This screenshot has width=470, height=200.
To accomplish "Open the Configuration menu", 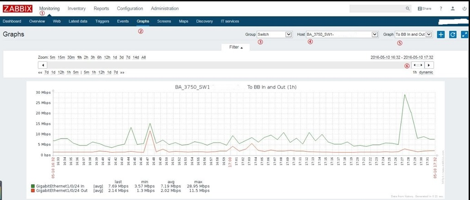I will [130, 9].
